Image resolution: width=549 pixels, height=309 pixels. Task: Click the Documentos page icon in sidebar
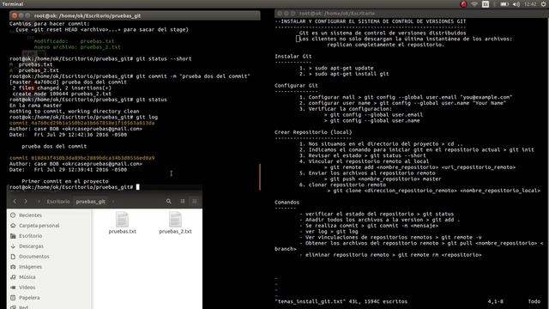pyautogui.click(x=13, y=257)
